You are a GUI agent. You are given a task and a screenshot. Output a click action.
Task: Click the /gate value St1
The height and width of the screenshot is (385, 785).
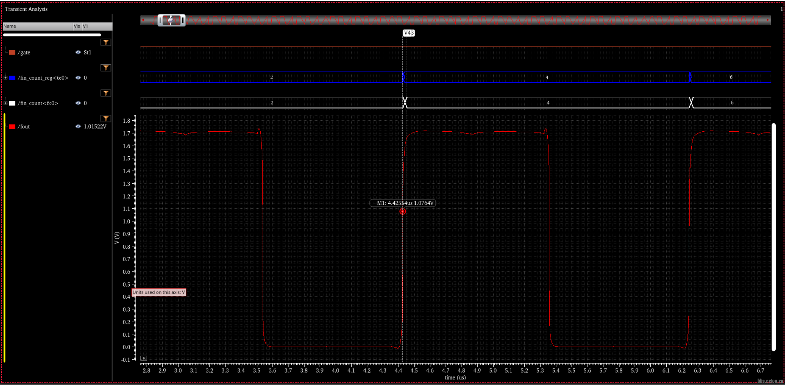pos(88,52)
